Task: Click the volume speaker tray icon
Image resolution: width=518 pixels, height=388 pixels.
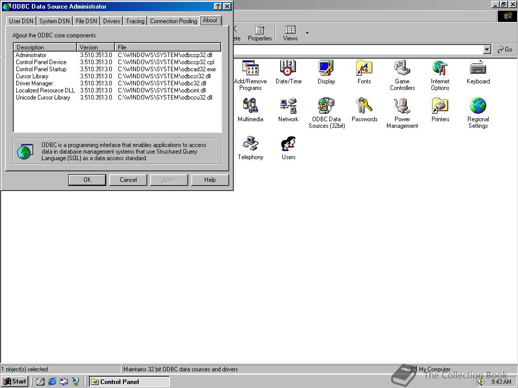Action: 481,382
